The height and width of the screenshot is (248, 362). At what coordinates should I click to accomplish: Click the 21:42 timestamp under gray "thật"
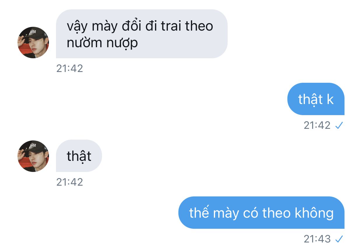[x=70, y=182]
